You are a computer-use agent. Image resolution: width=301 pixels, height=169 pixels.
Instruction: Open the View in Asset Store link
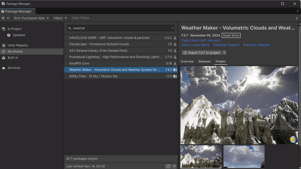coord(195,45)
